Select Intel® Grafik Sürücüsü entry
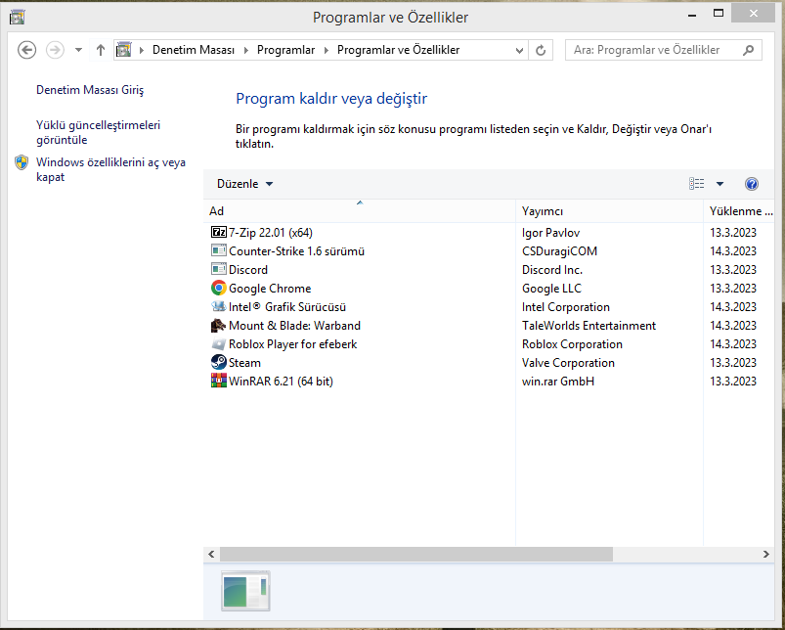The height and width of the screenshot is (630, 785). 287,306
